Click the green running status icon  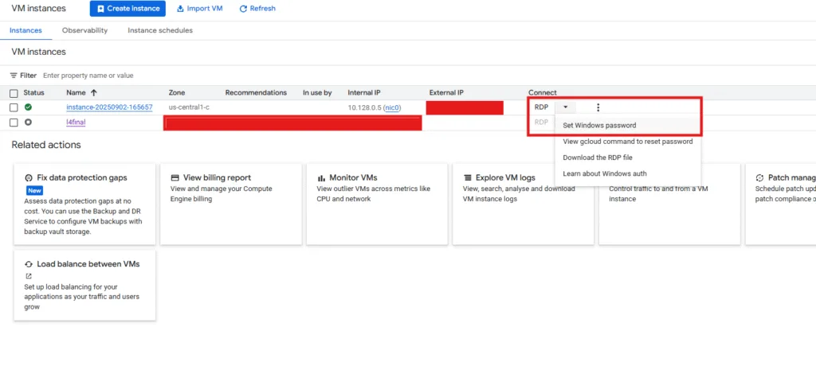[28, 107]
